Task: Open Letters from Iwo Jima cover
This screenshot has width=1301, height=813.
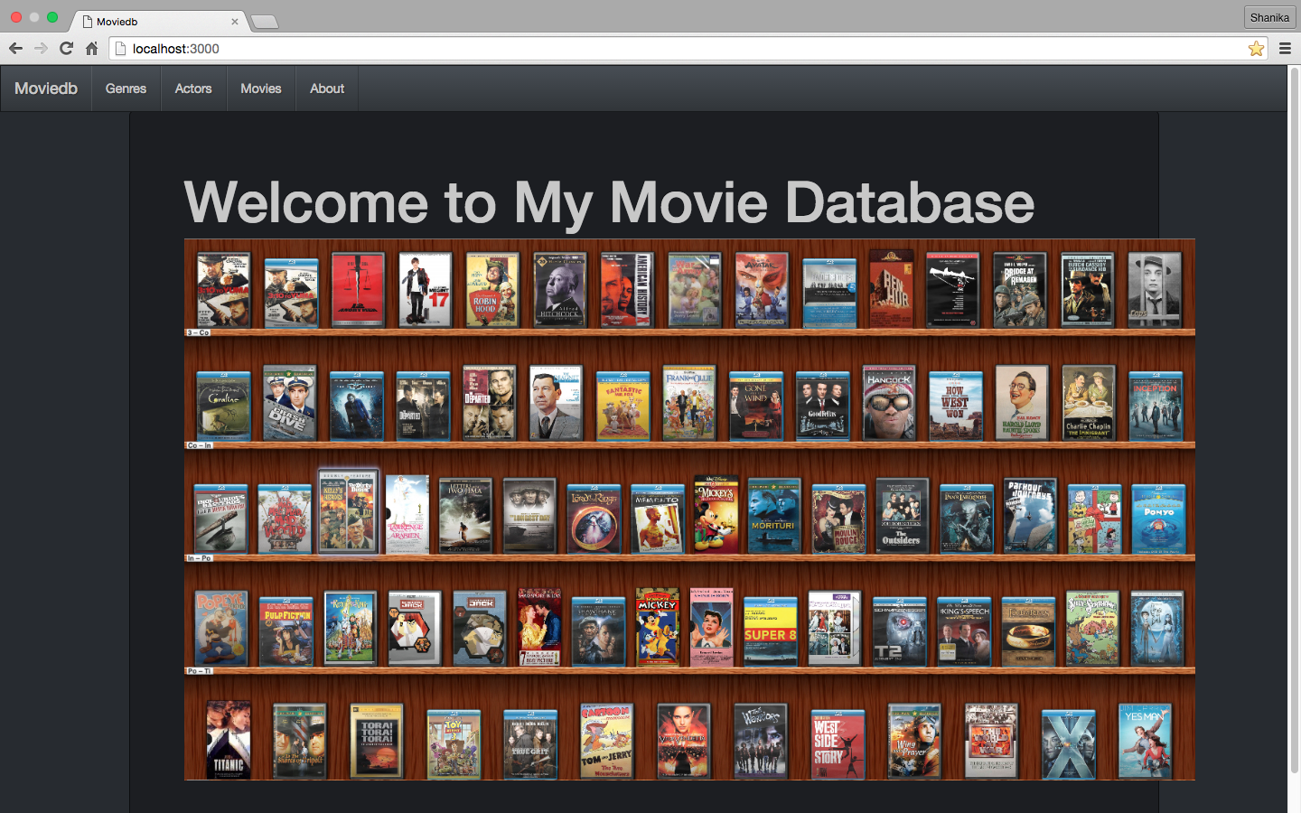Action: [466, 516]
